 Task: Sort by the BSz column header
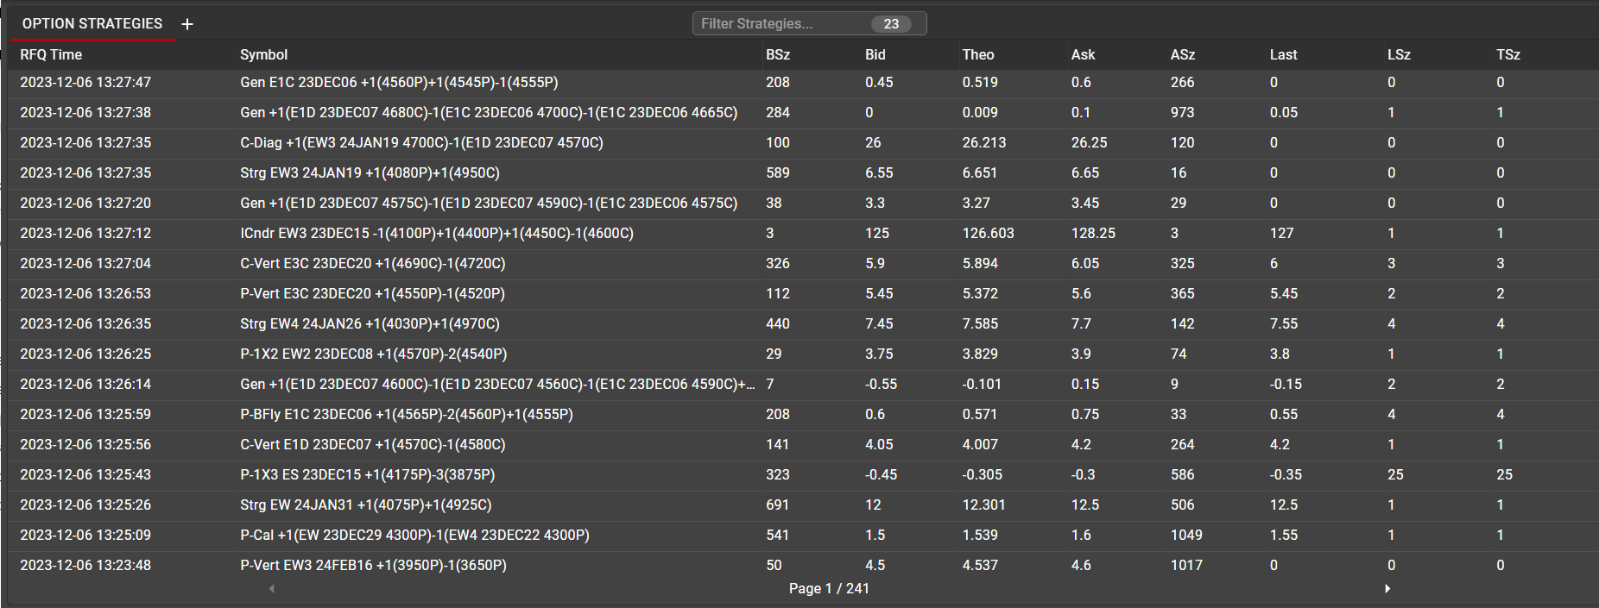click(777, 54)
